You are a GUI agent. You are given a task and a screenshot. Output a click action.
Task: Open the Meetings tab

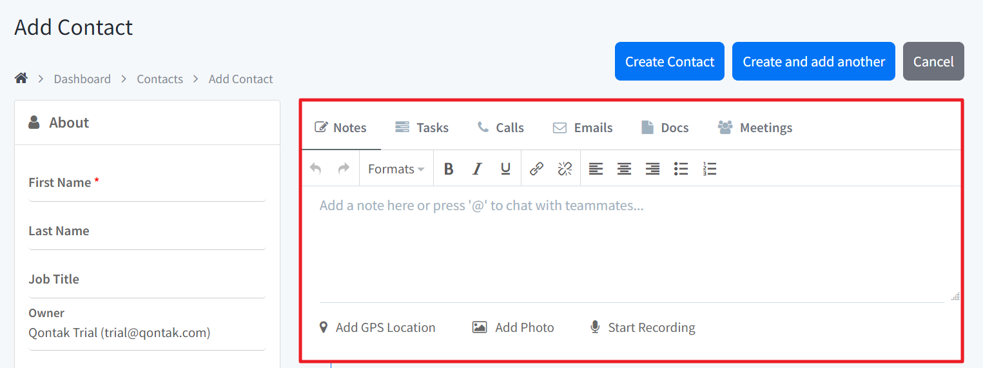(x=755, y=128)
